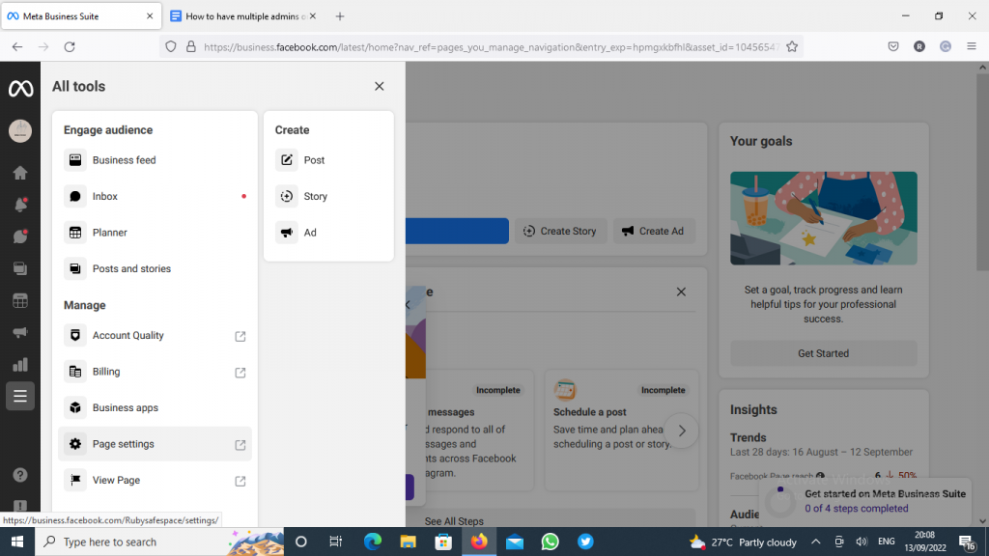
Task: Open ads megaphone icon in sidebar
Action: 20,333
